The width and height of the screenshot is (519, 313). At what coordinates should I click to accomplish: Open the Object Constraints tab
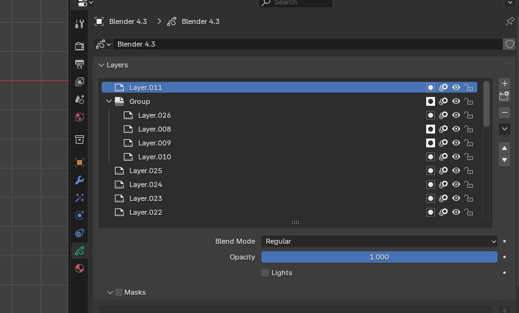(x=80, y=233)
